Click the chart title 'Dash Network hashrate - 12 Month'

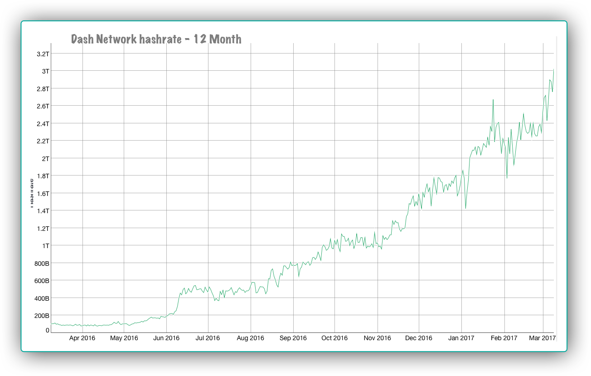[x=156, y=39]
